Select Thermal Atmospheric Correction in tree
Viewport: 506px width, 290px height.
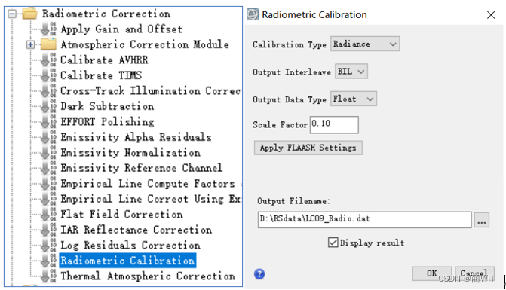coord(148,276)
